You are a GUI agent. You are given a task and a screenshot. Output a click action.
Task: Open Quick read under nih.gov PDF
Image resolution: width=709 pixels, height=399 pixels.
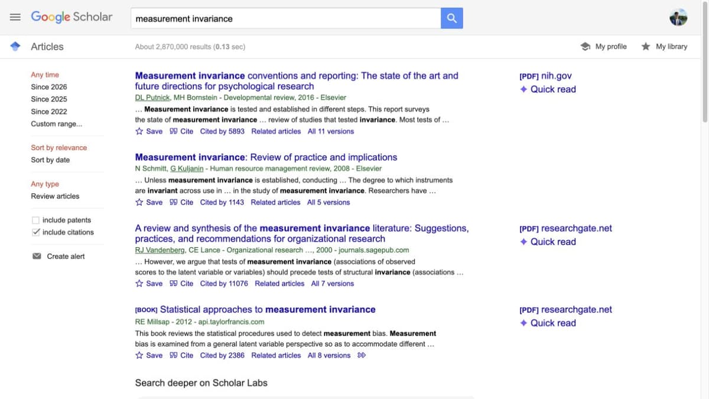point(548,89)
